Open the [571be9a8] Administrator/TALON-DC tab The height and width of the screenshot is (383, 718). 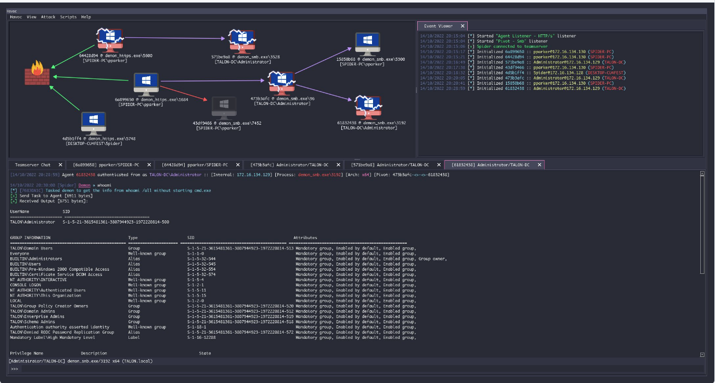390,165
